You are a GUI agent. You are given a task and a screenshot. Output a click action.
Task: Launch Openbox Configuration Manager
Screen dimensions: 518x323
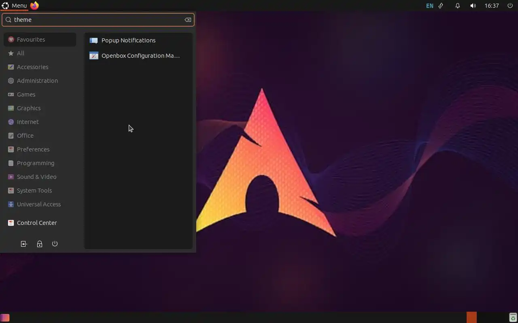click(138, 56)
